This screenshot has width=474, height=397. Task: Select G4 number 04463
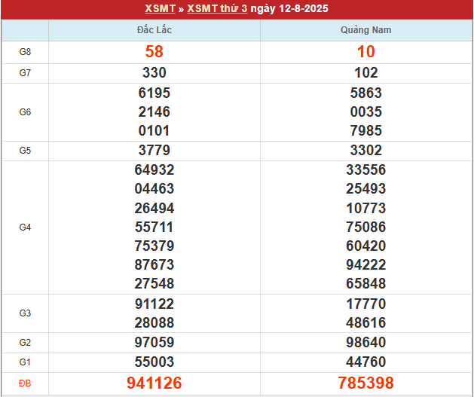(154, 189)
